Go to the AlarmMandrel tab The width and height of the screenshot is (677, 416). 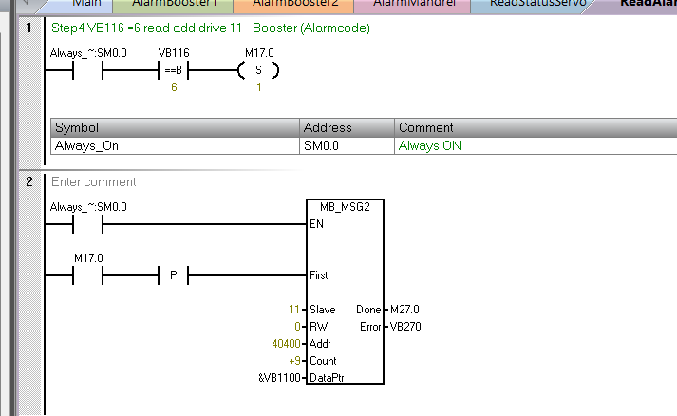[413, 4]
